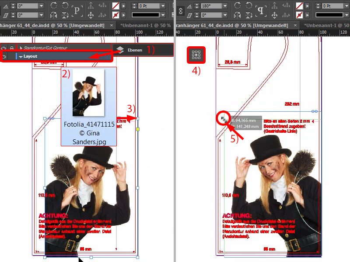The height and width of the screenshot is (262, 350).
Task: Flip vertical icon in left screenshot
Action: click(x=65, y=15)
